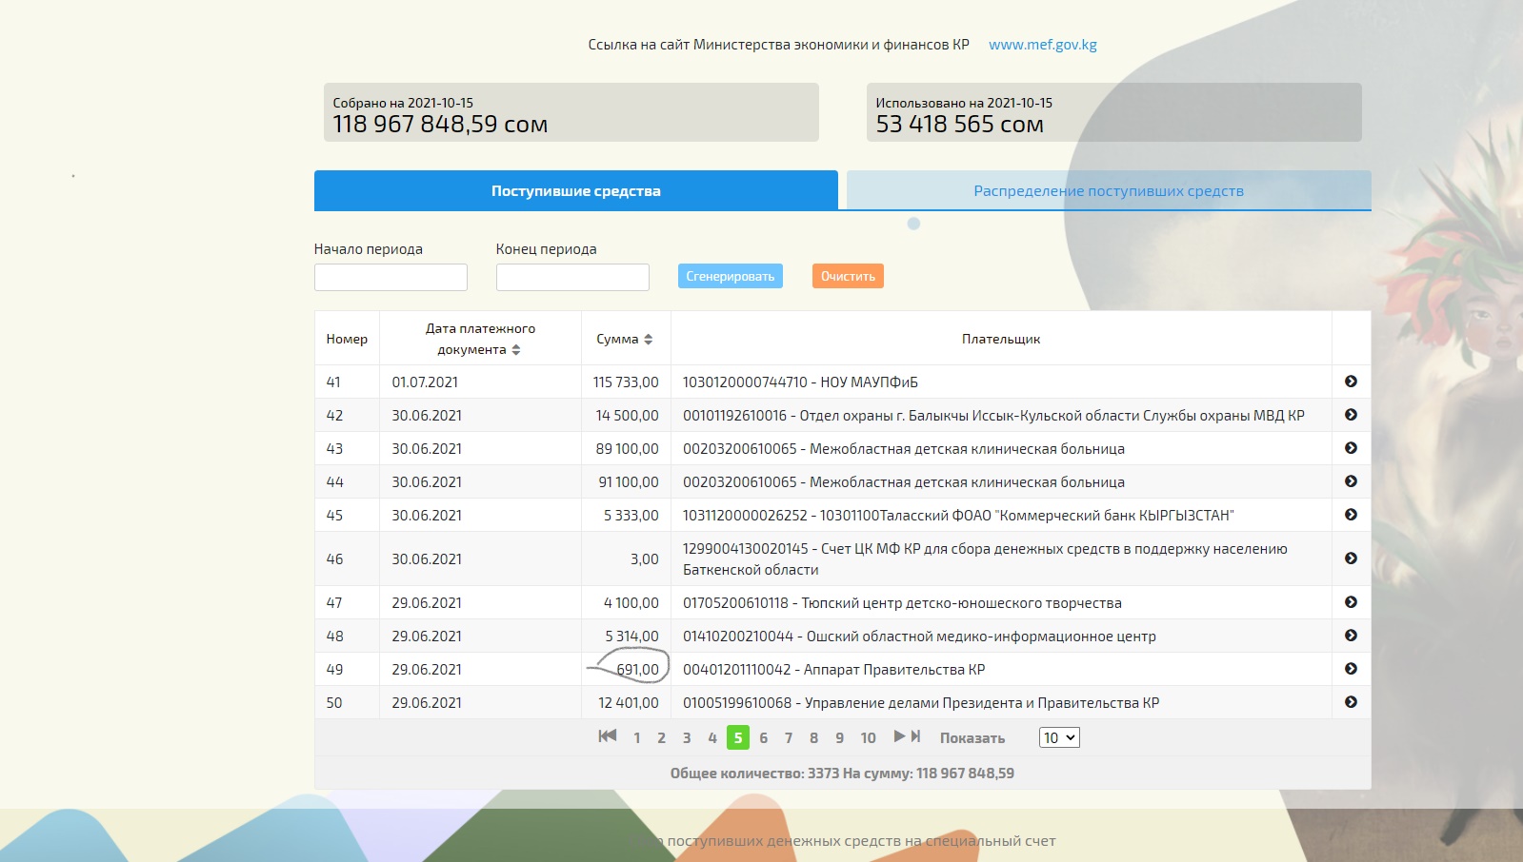Open details arrow for row 41
The height and width of the screenshot is (862, 1523).
[1351, 382]
